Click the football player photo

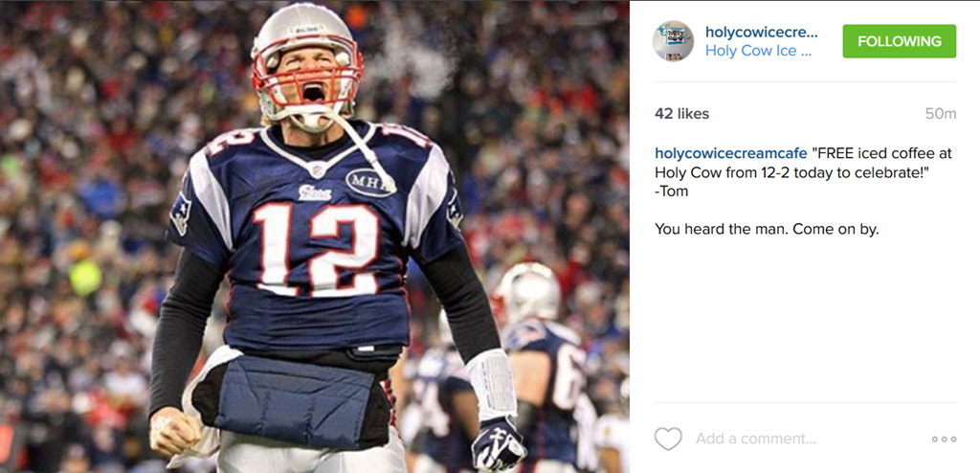tap(315, 236)
